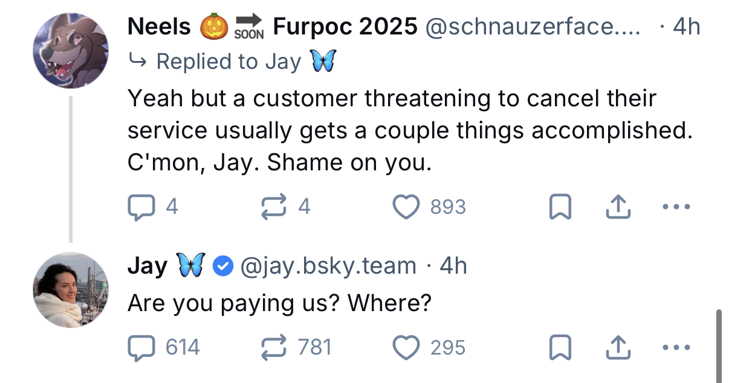
Task: Open Jay's profile avatar
Action: coord(71,290)
